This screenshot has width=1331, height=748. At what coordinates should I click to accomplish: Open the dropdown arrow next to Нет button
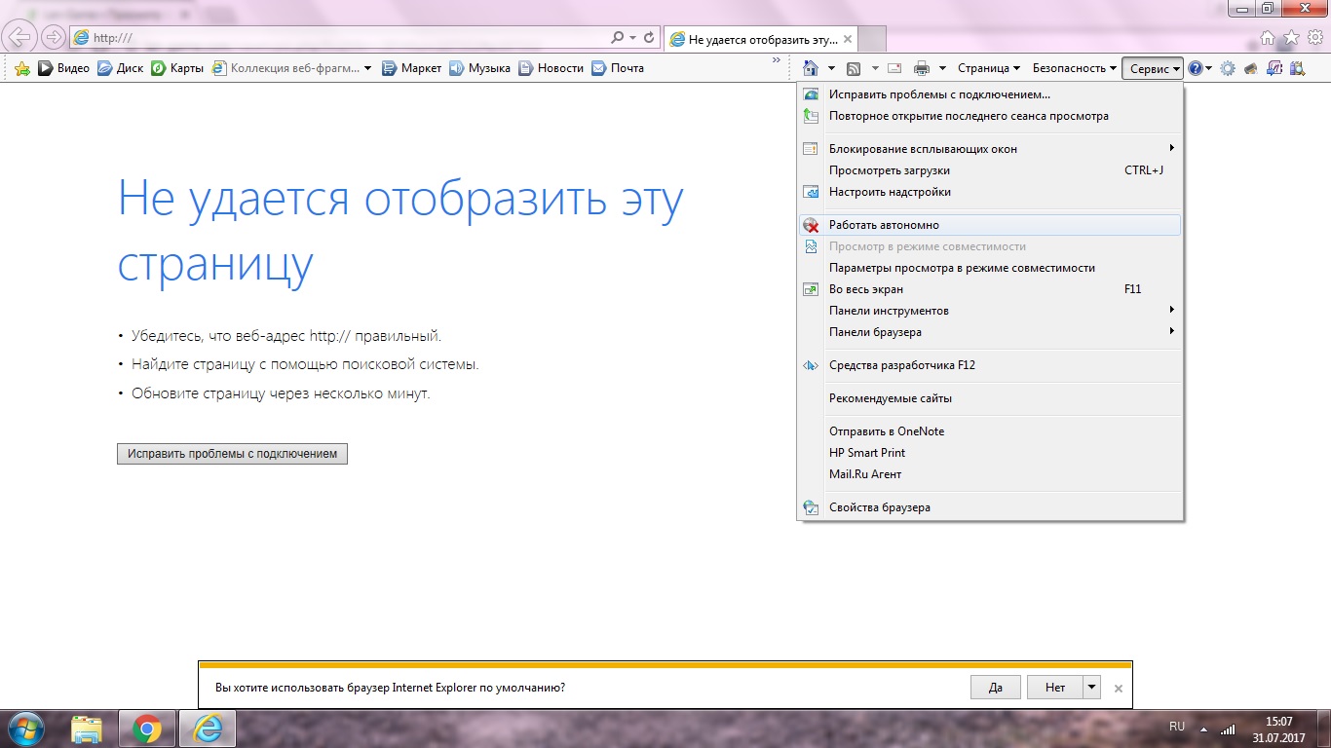pyautogui.click(x=1092, y=687)
